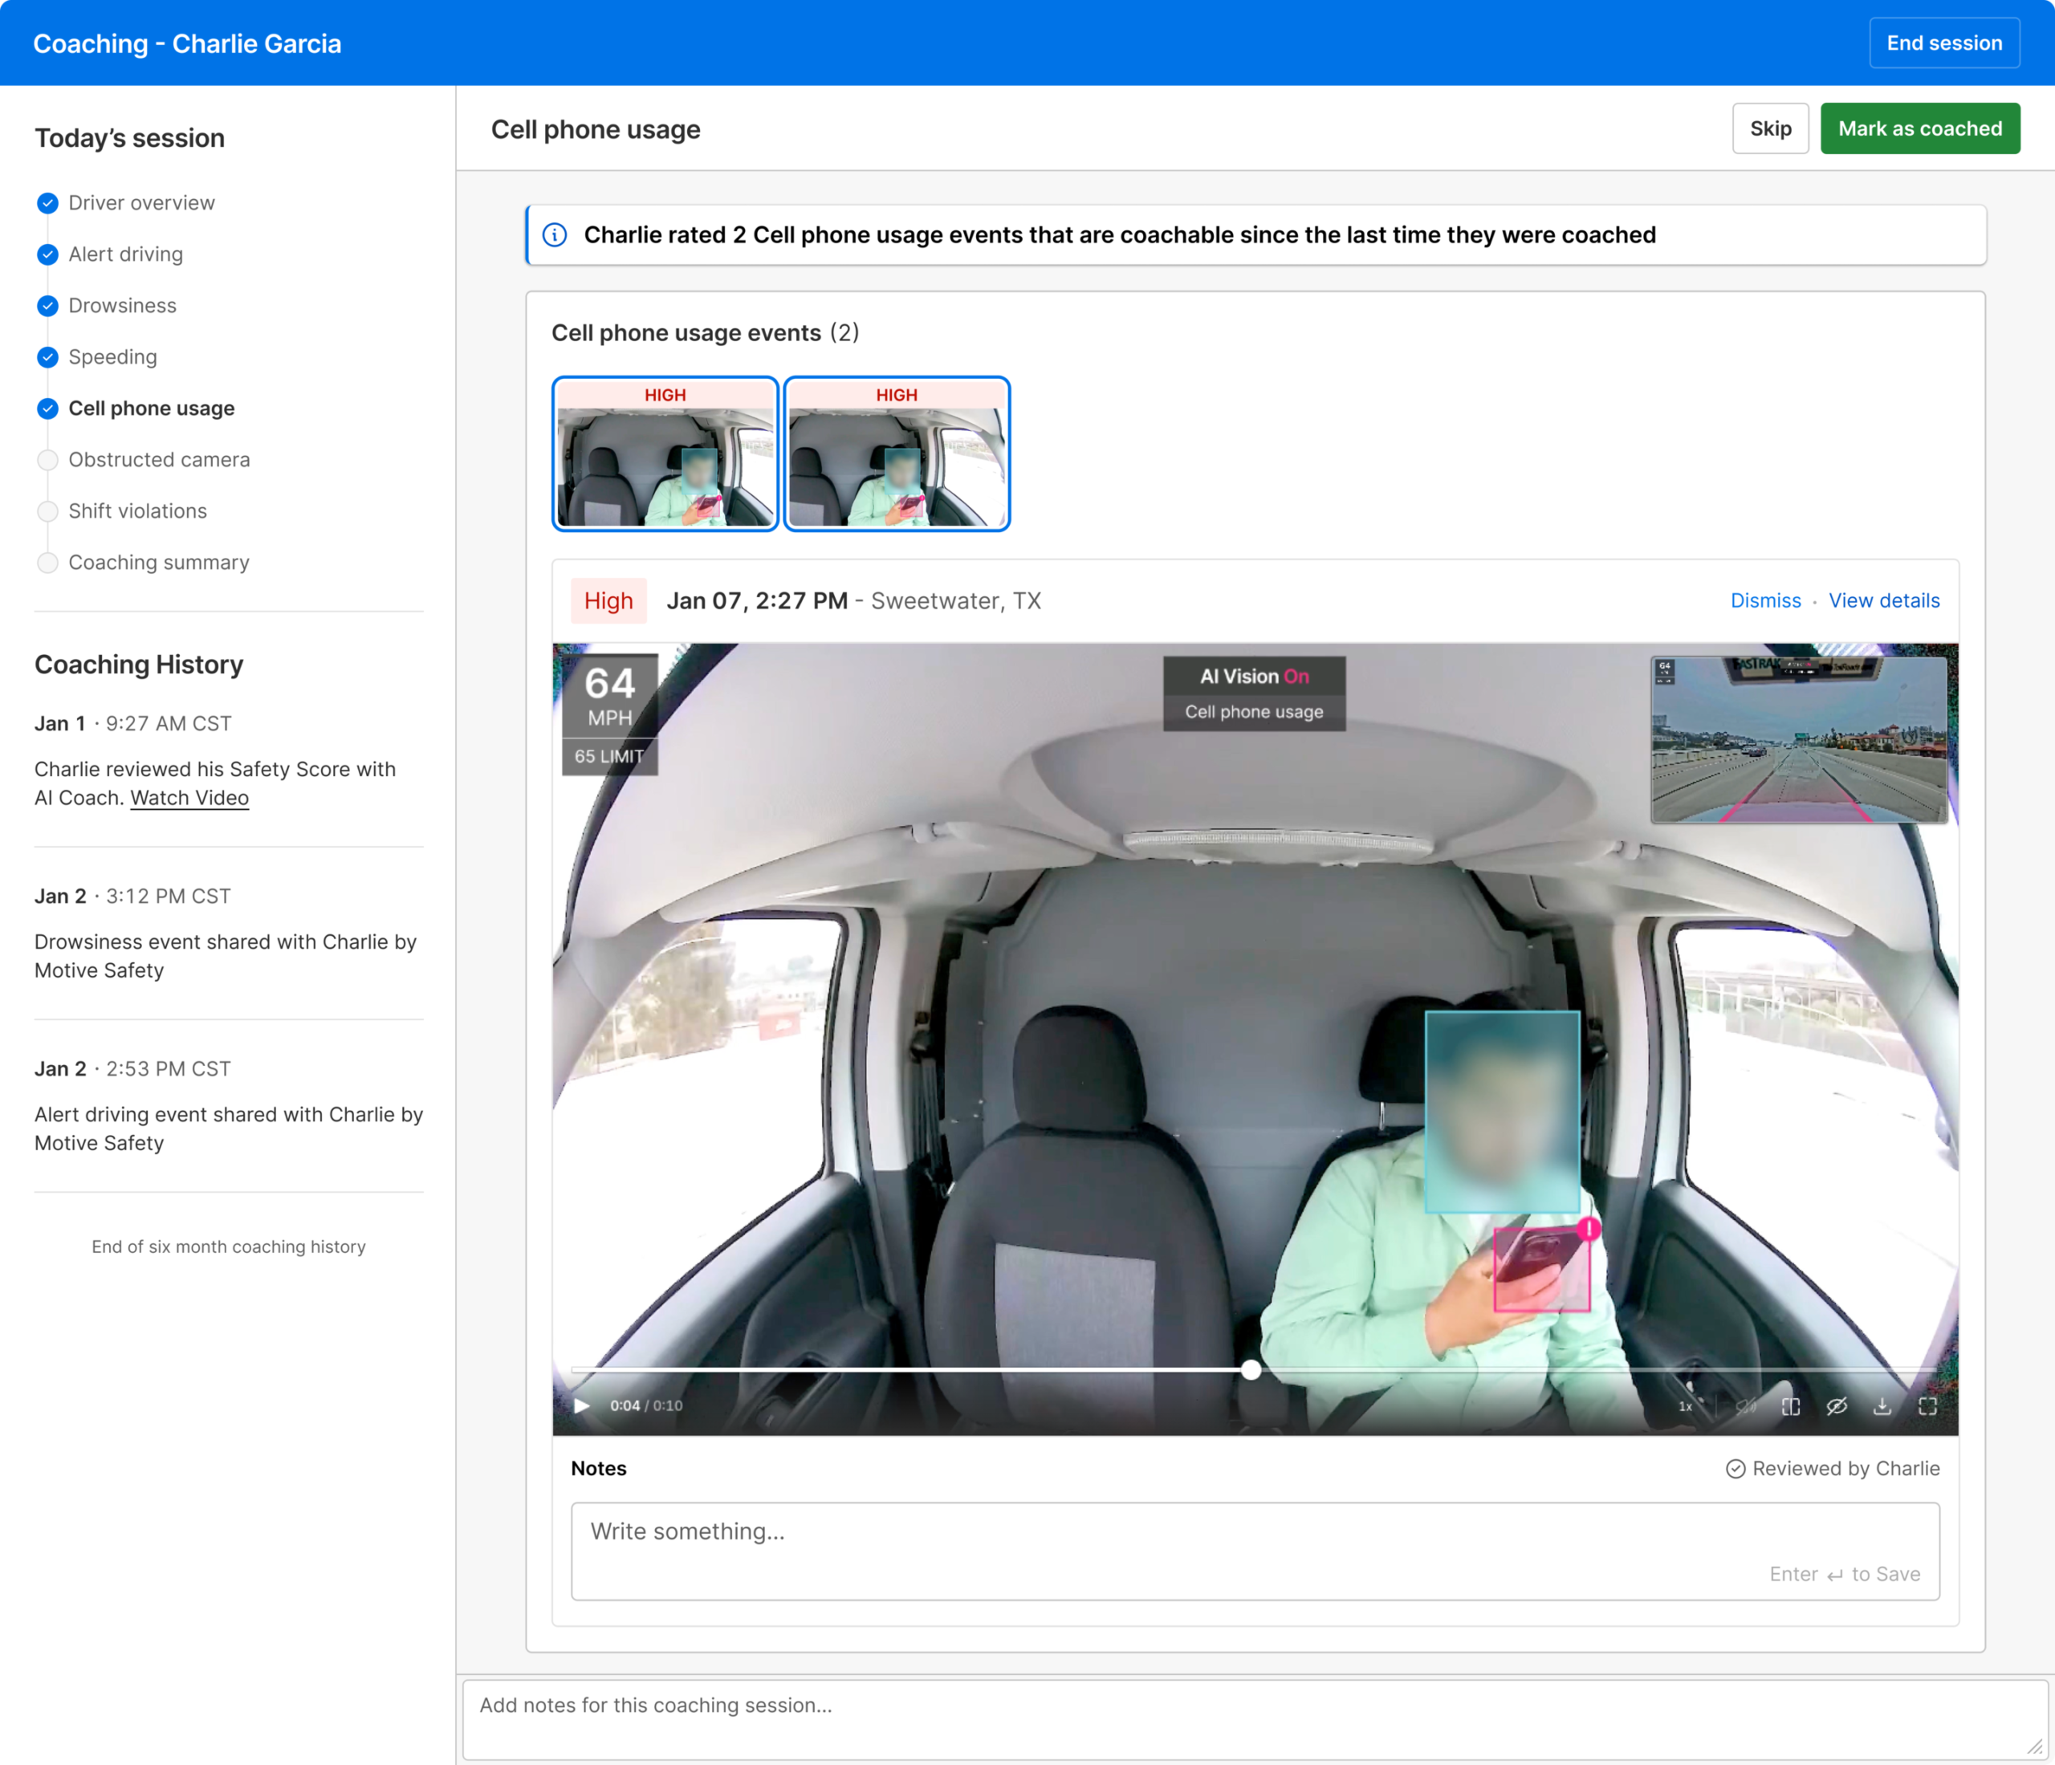This screenshot has width=2055, height=1765.
Task: Click the video progress scrubber handle
Action: 1251,1369
